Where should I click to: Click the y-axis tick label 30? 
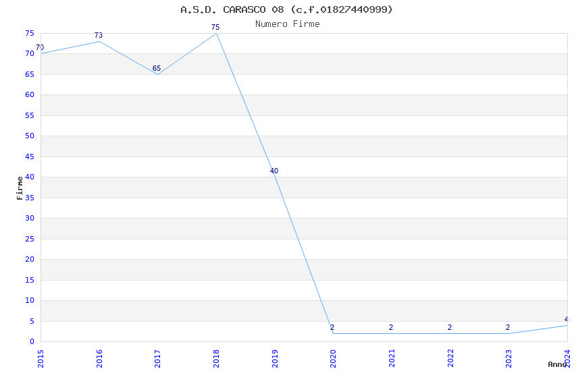30,218
